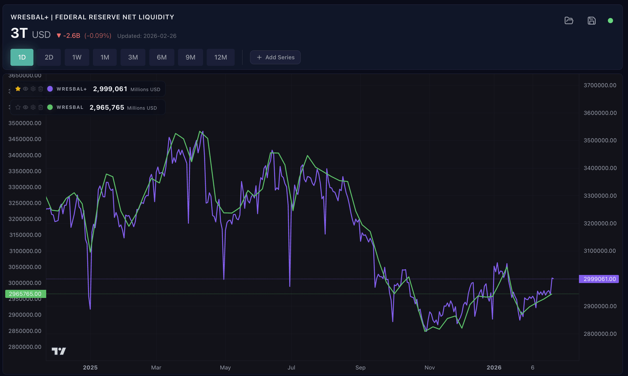Switch to the 1W timeframe
Screen dimensions: 628x376
click(77, 57)
